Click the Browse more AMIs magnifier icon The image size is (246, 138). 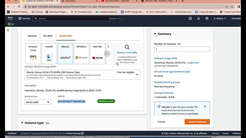[x=127, y=47]
